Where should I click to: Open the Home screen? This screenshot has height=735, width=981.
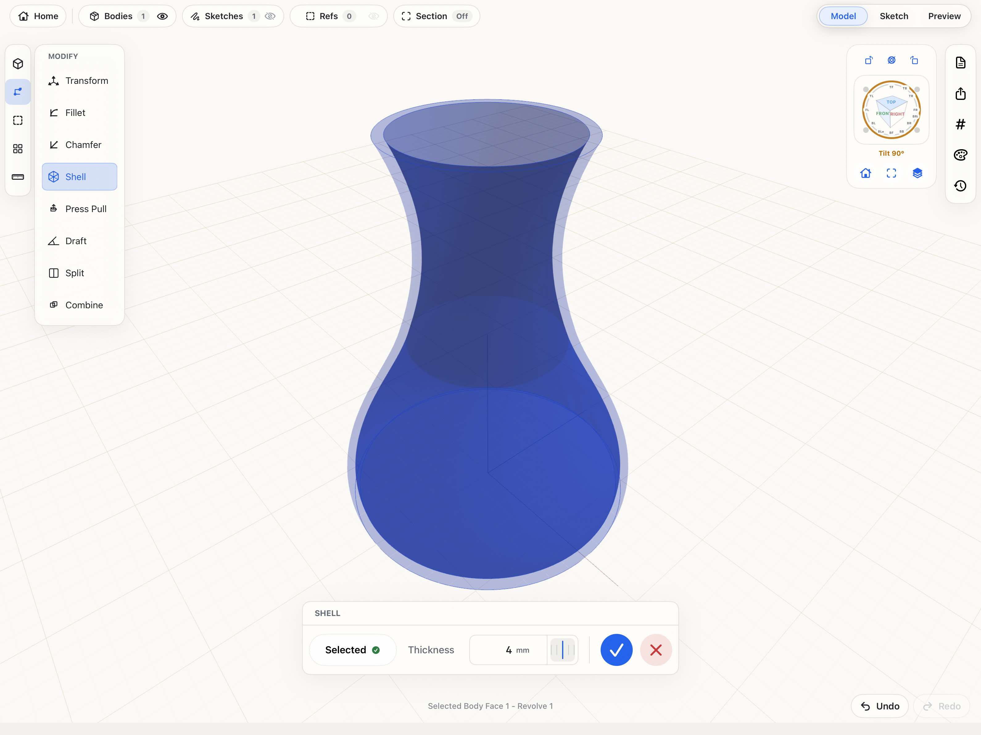coord(38,16)
